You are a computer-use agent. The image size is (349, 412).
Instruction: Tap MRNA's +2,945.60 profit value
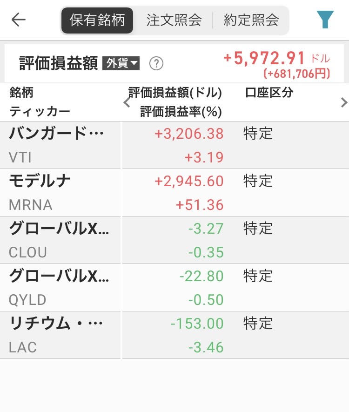pos(189,181)
